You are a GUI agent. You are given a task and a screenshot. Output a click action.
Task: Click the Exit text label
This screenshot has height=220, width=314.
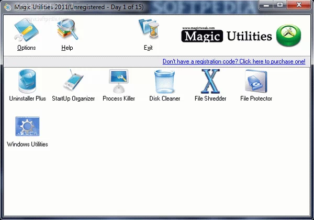148,48
